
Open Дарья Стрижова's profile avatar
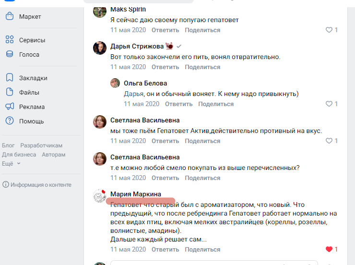coord(100,48)
